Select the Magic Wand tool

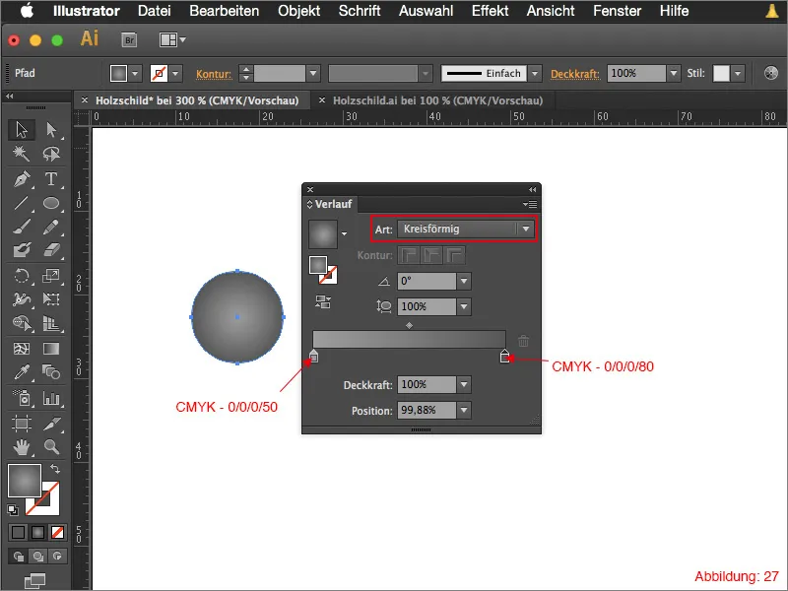pos(22,154)
